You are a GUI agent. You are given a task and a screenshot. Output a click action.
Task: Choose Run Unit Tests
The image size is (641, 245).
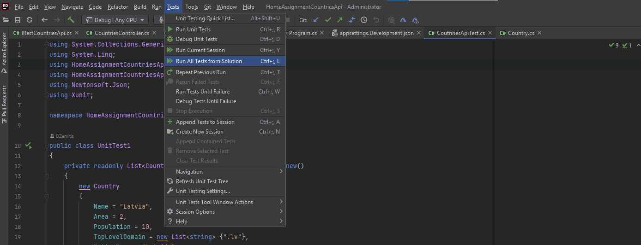[225, 29]
